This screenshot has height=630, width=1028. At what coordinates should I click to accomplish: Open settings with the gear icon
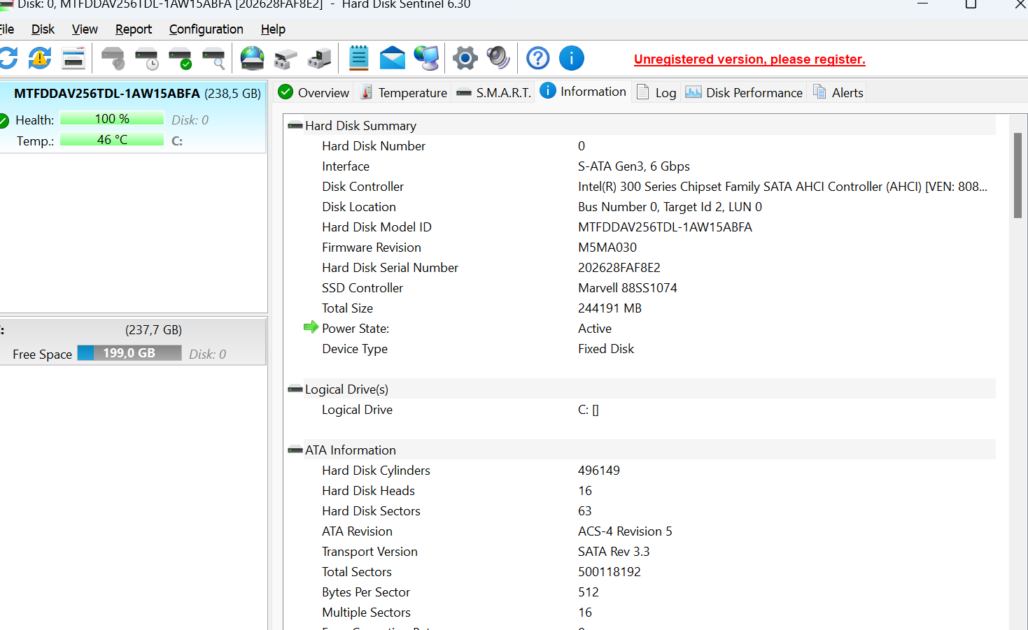click(465, 58)
